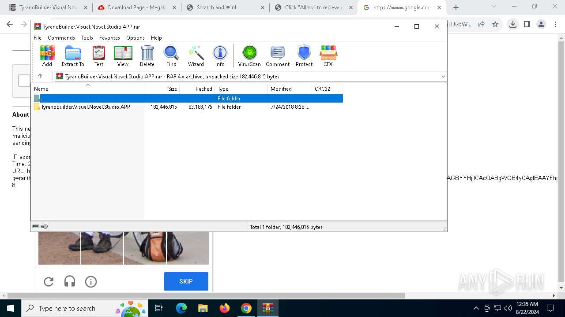
Task: Click browser horizontal scrollbar
Action: [206, 295]
